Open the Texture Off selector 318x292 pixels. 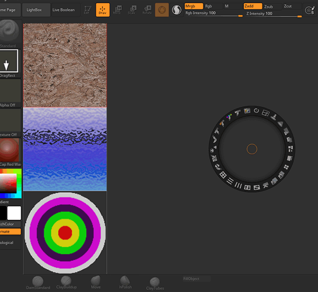pyautogui.click(x=10, y=121)
